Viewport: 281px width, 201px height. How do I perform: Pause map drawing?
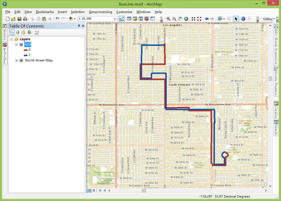pyautogui.click(x=105, y=190)
